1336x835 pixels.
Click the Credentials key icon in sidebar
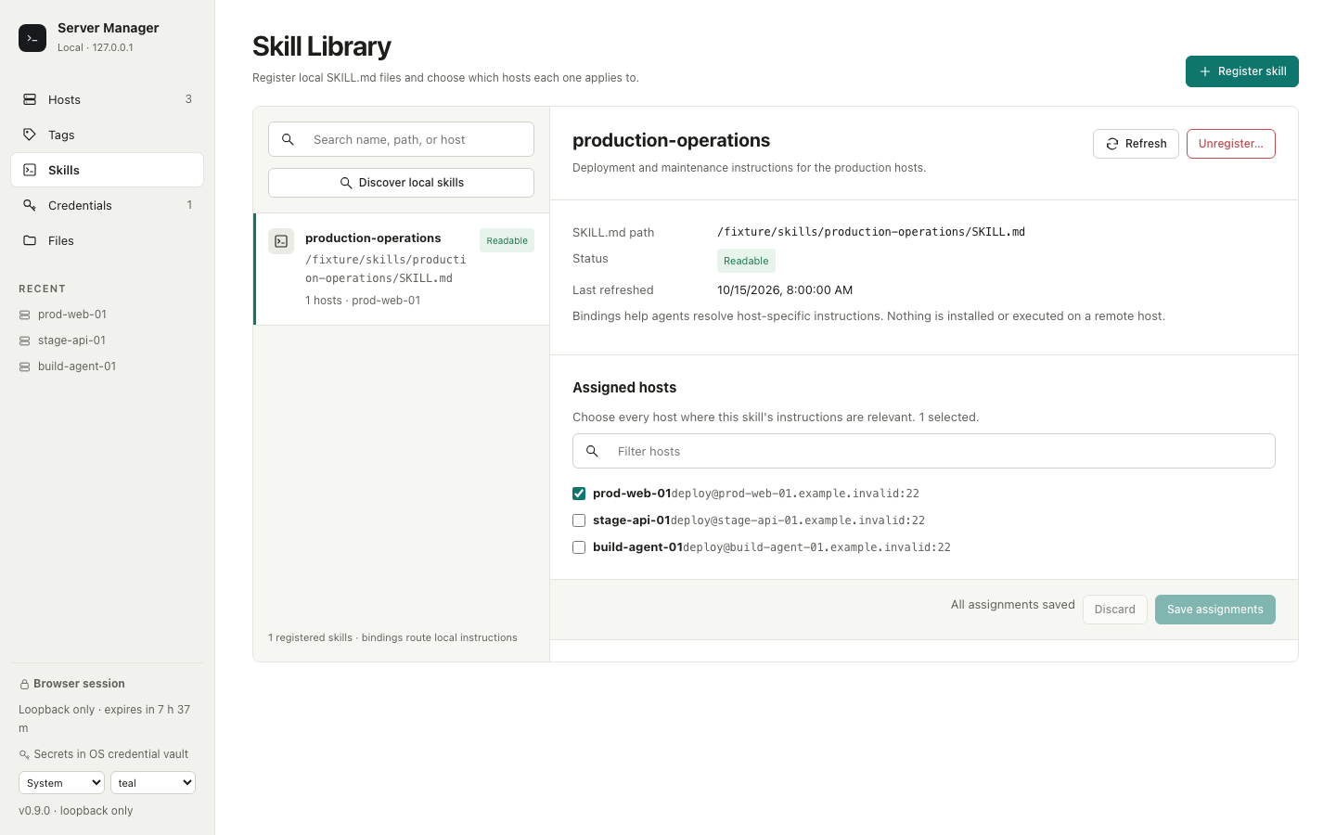30,205
